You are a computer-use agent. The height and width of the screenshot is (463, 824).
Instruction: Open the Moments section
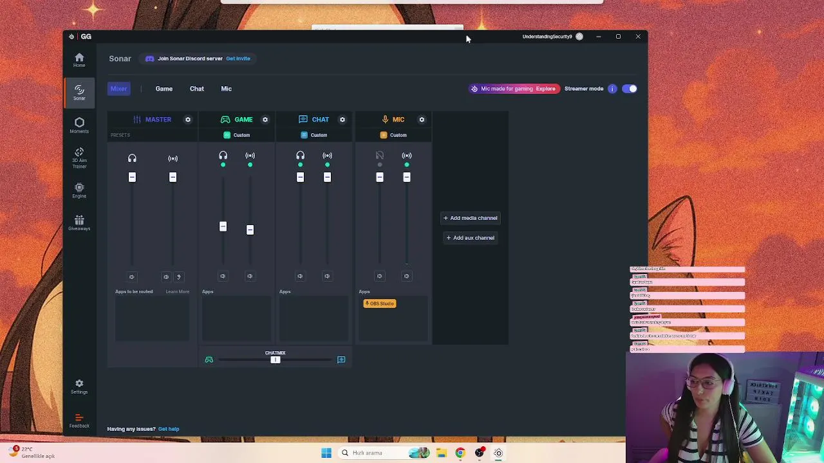[79, 125]
